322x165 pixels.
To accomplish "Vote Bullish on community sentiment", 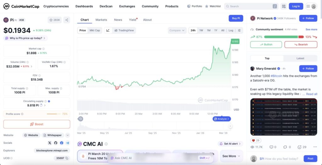I will click(x=266, y=45).
